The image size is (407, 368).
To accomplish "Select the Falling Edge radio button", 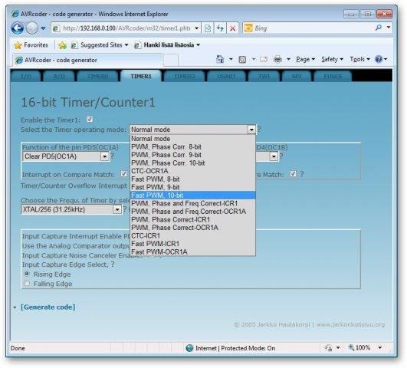I will click(27, 283).
